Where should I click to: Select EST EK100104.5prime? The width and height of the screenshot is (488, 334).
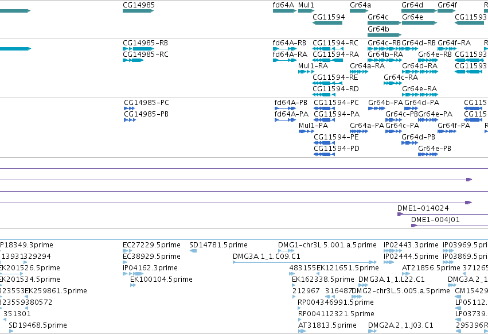[x=161, y=280]
